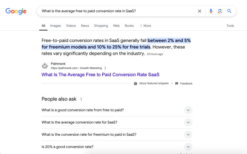Open the Tools search options

[x=230, y=26]
